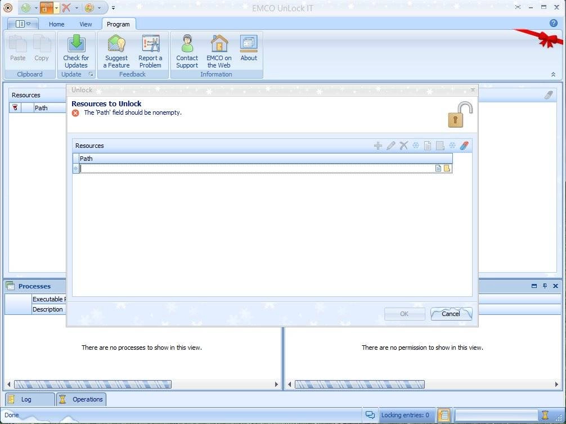
Task: Click the orange Unlock padlock icon in quick access toolbar
Action: click(x=46, y=7)
